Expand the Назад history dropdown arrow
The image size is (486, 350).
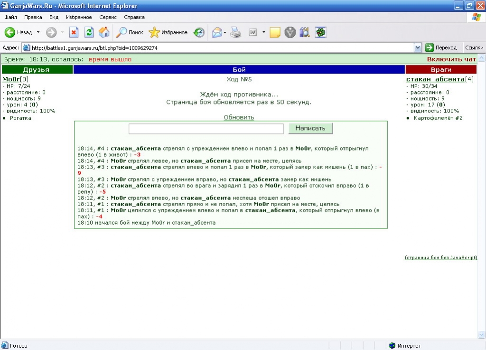[38, 32]
